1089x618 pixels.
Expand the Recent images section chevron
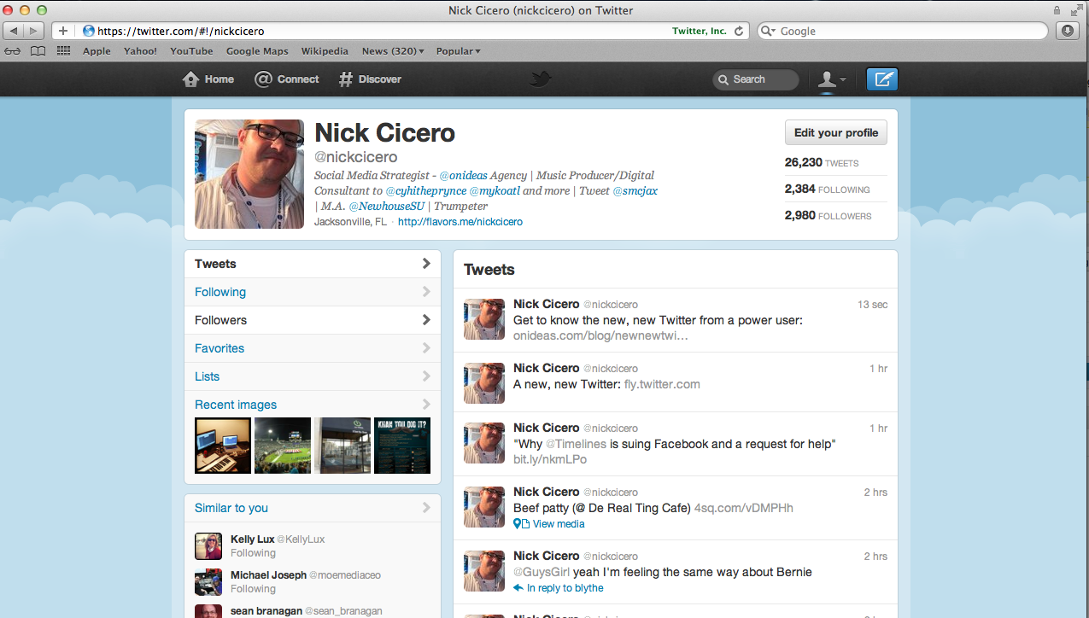pos(426,405)
